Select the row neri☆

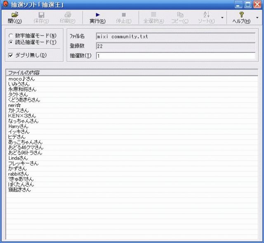pyautogui.click(x=132, y=105)
